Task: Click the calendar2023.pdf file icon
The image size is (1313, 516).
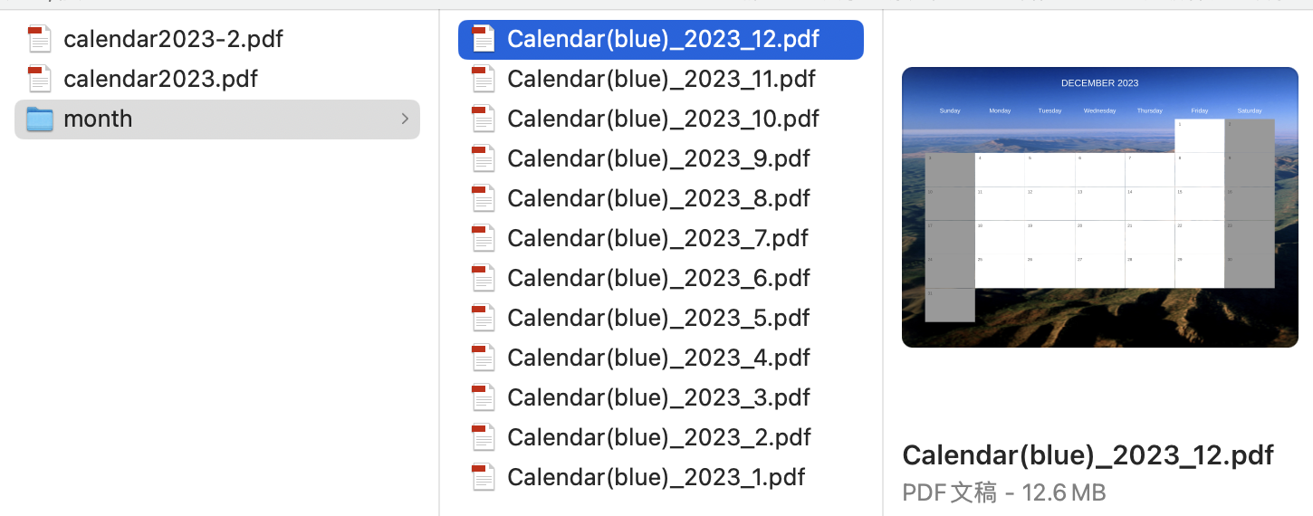Action: [x=40, y=79]
